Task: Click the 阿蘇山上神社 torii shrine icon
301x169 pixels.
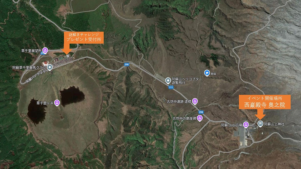Action: tap(260, 124)
